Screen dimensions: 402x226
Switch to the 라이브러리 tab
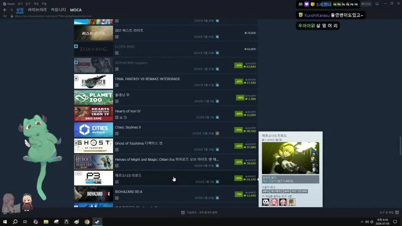pyautogui.click(x=37, y=10)
